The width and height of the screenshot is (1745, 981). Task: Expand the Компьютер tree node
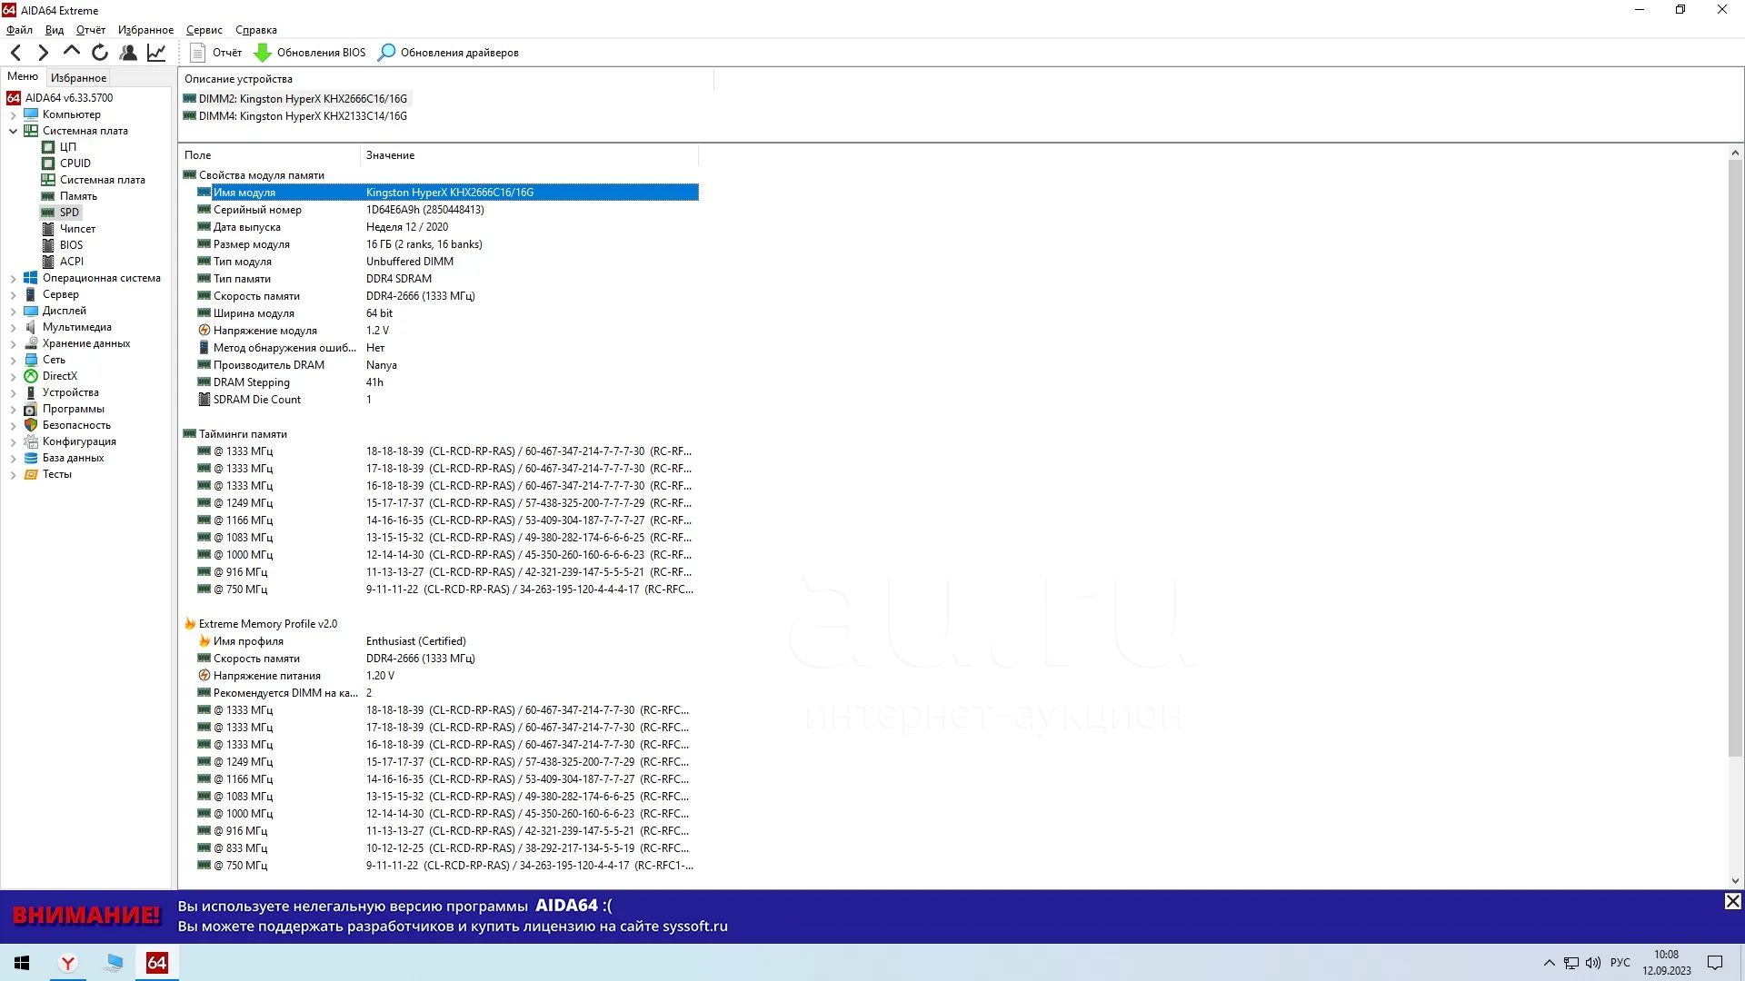(13, 114)
